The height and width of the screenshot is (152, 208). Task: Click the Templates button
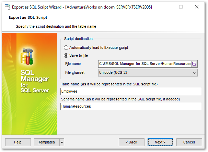pos(47,142)
